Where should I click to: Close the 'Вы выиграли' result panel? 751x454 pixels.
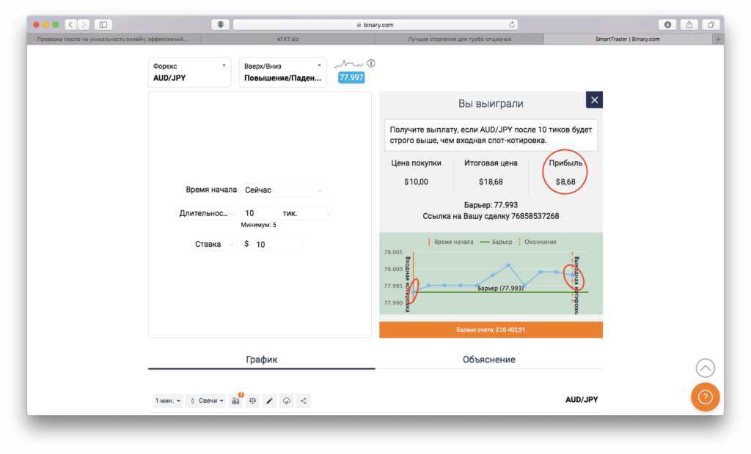click(594, 100)
